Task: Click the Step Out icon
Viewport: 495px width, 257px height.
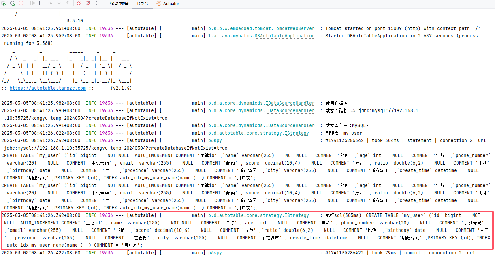Action: (x=67, y=3)
